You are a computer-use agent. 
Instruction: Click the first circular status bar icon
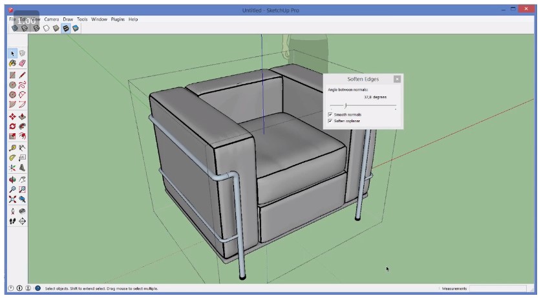11,288
